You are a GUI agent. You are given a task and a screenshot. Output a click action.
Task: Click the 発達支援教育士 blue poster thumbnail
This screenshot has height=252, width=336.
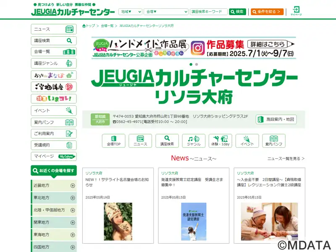pos(194,222)
